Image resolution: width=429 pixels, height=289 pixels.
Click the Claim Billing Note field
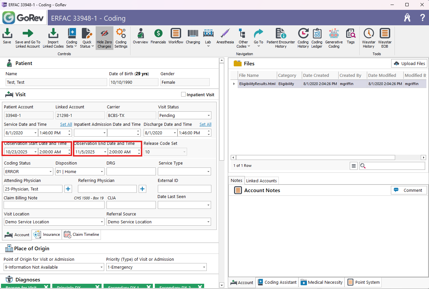click(54, 205)
